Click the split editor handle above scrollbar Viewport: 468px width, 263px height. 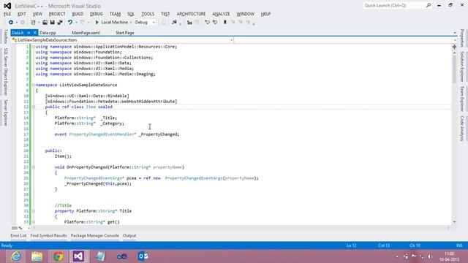[454, 47]
